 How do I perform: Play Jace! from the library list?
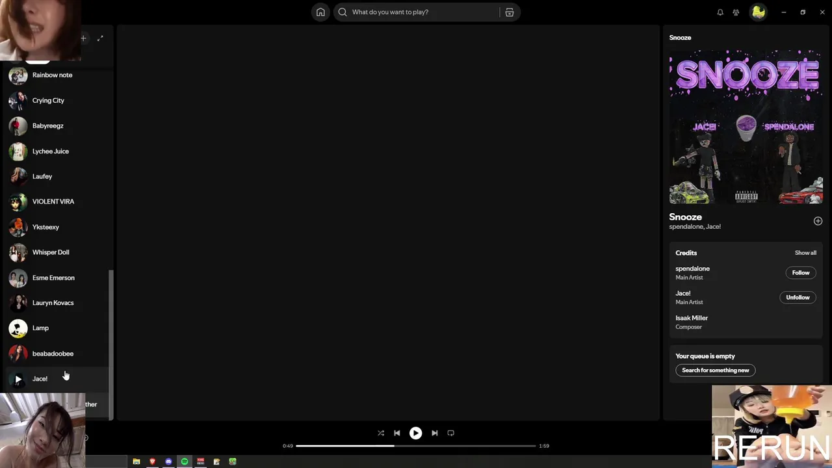click(18, 379)
